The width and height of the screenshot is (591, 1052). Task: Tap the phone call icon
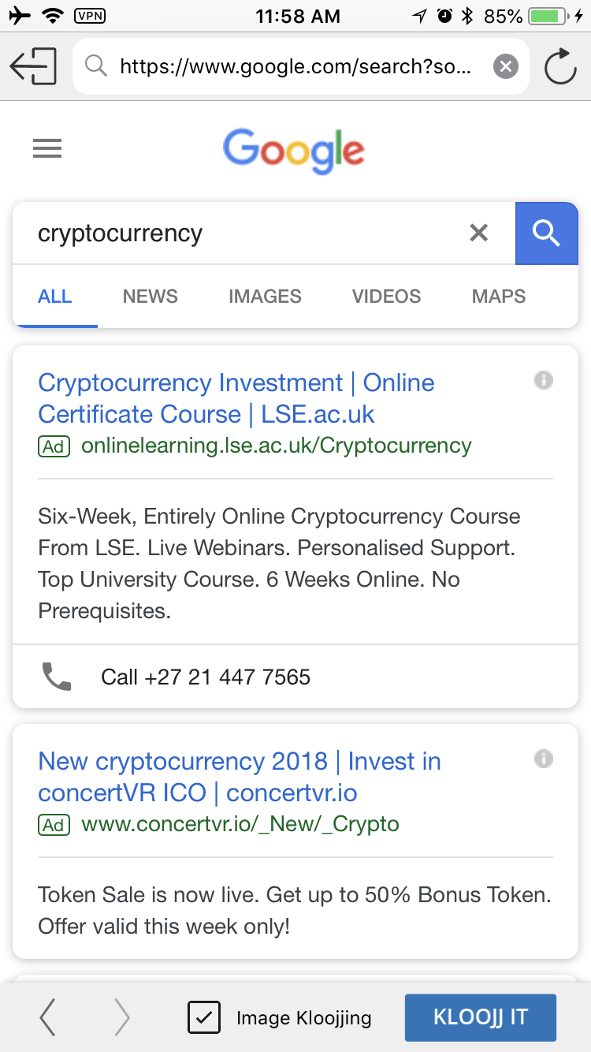pos(56,677)
